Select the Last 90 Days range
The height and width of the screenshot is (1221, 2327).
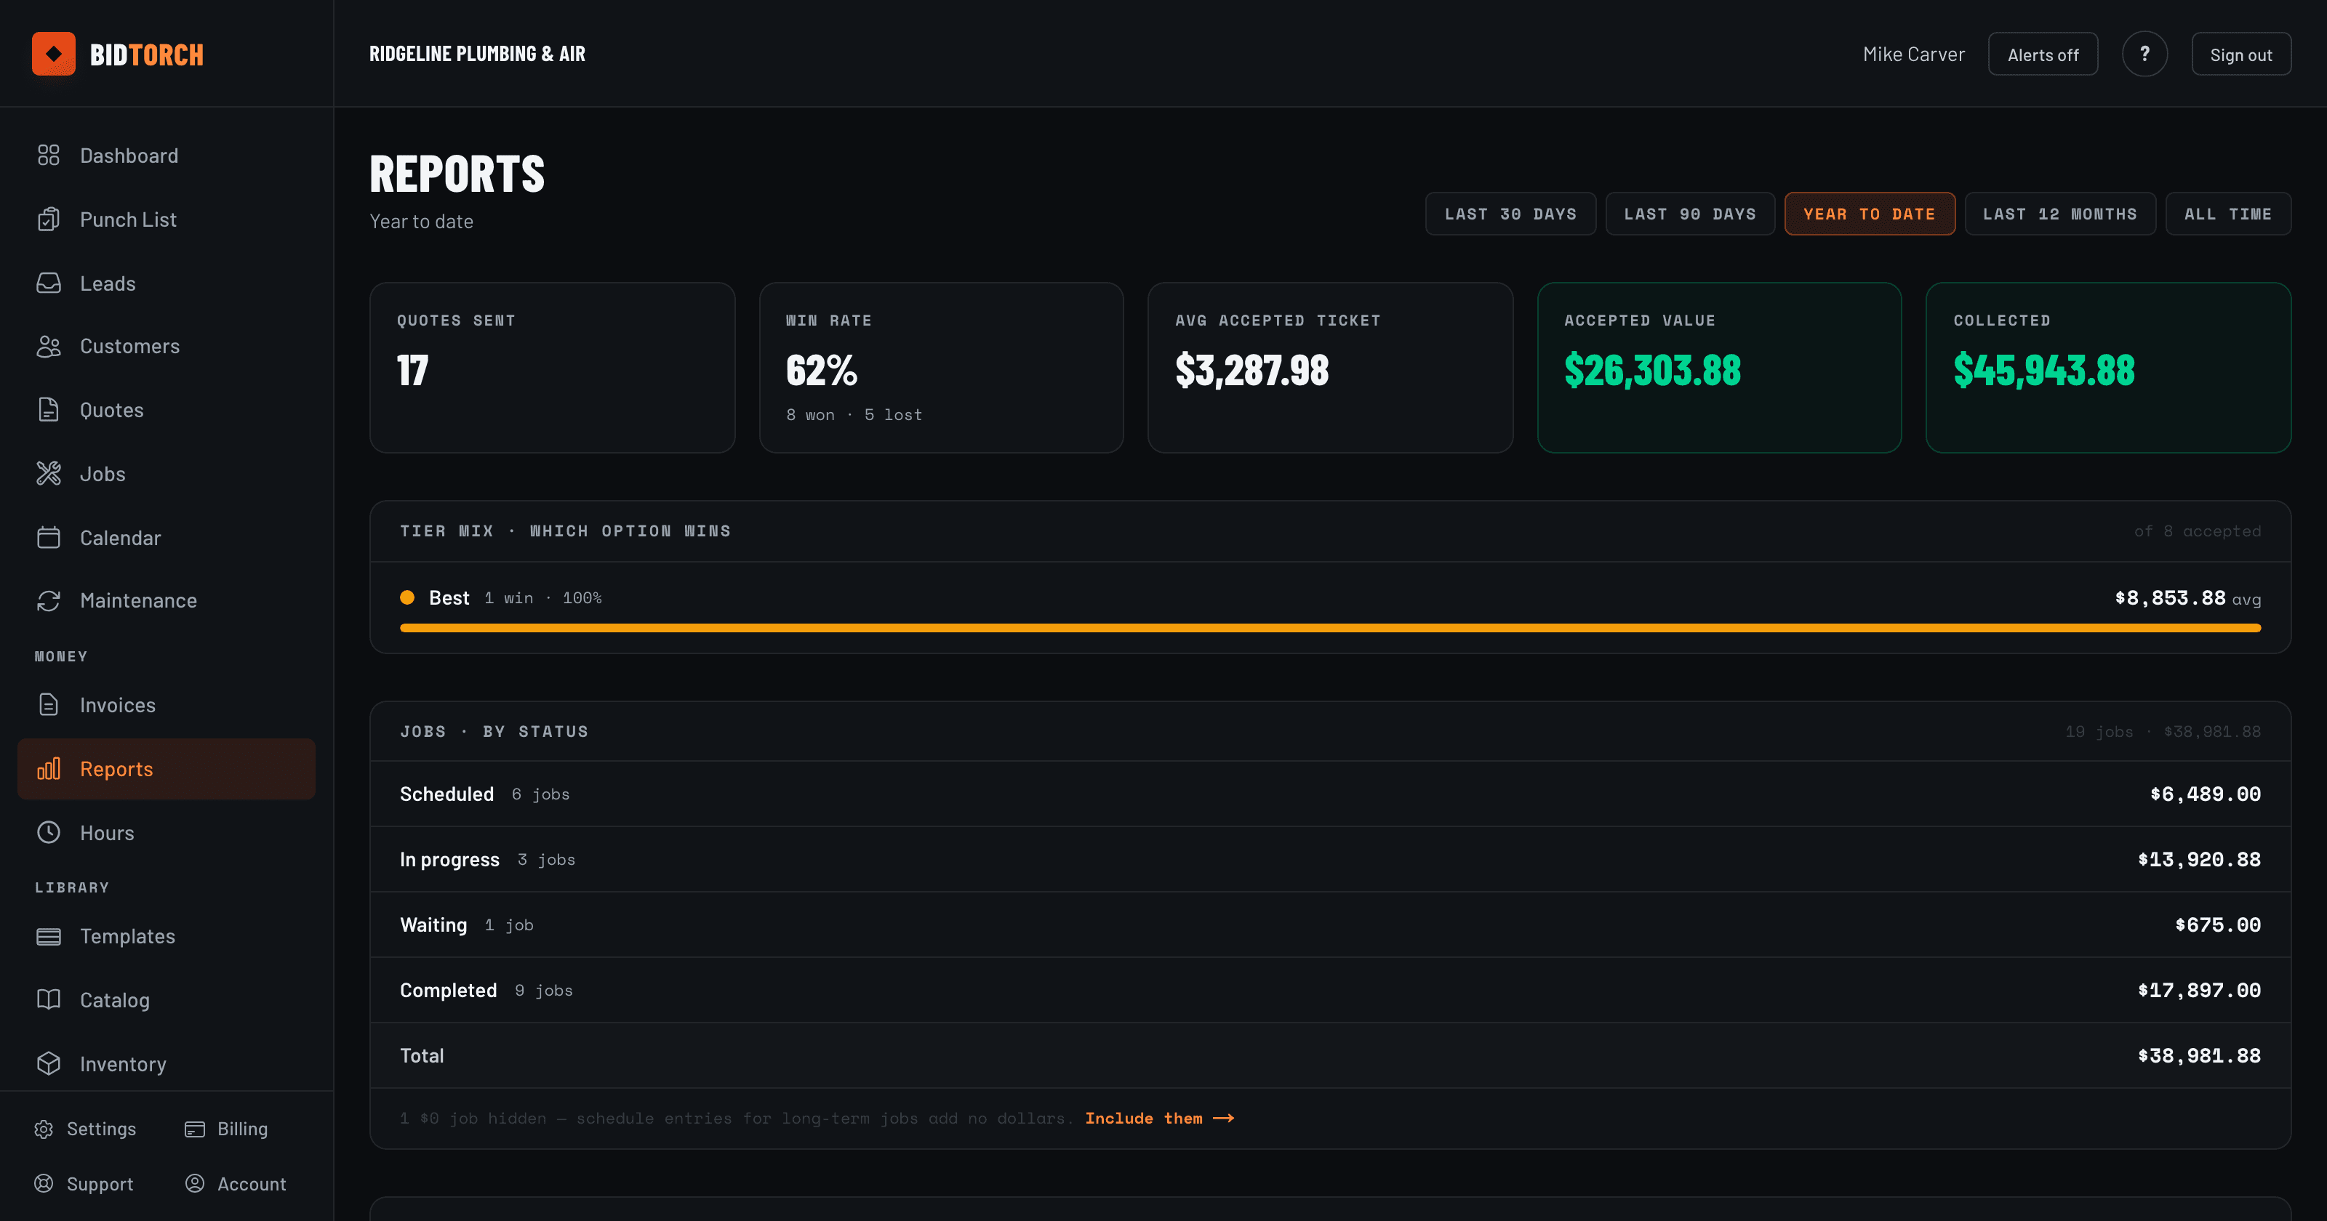point(1690,214)
